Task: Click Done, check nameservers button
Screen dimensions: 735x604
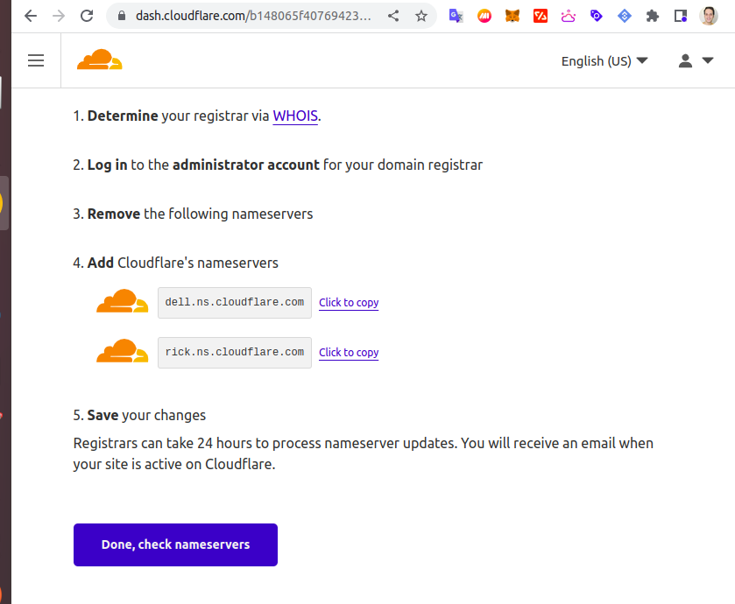Action: (175, 544)
